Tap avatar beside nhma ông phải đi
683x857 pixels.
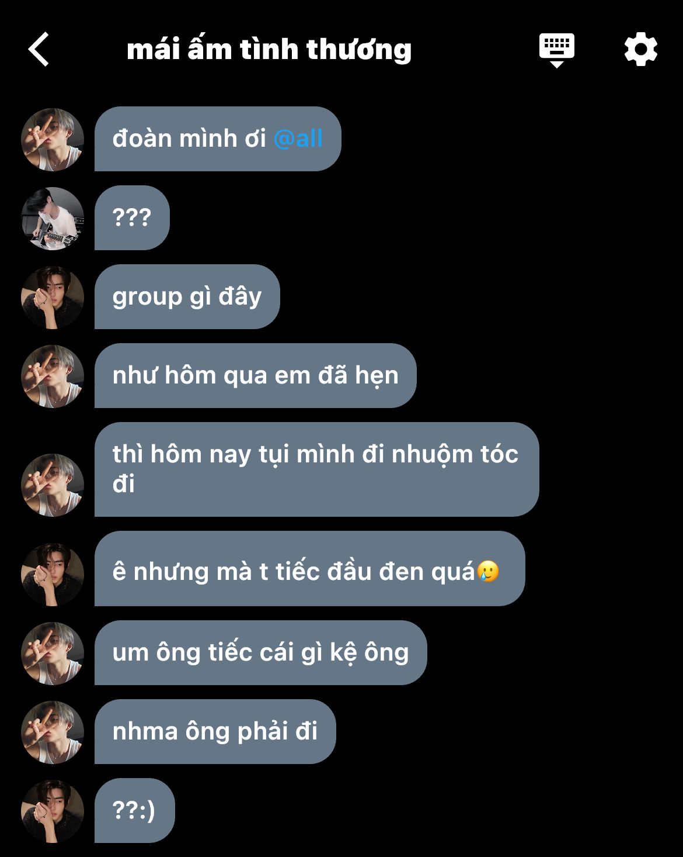[53, 732]
